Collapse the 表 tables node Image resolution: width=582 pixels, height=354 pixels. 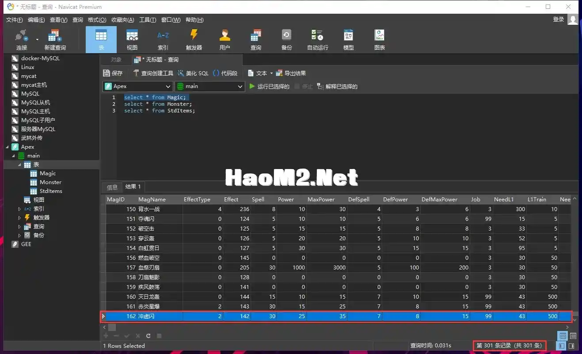(x=19, y=165)
